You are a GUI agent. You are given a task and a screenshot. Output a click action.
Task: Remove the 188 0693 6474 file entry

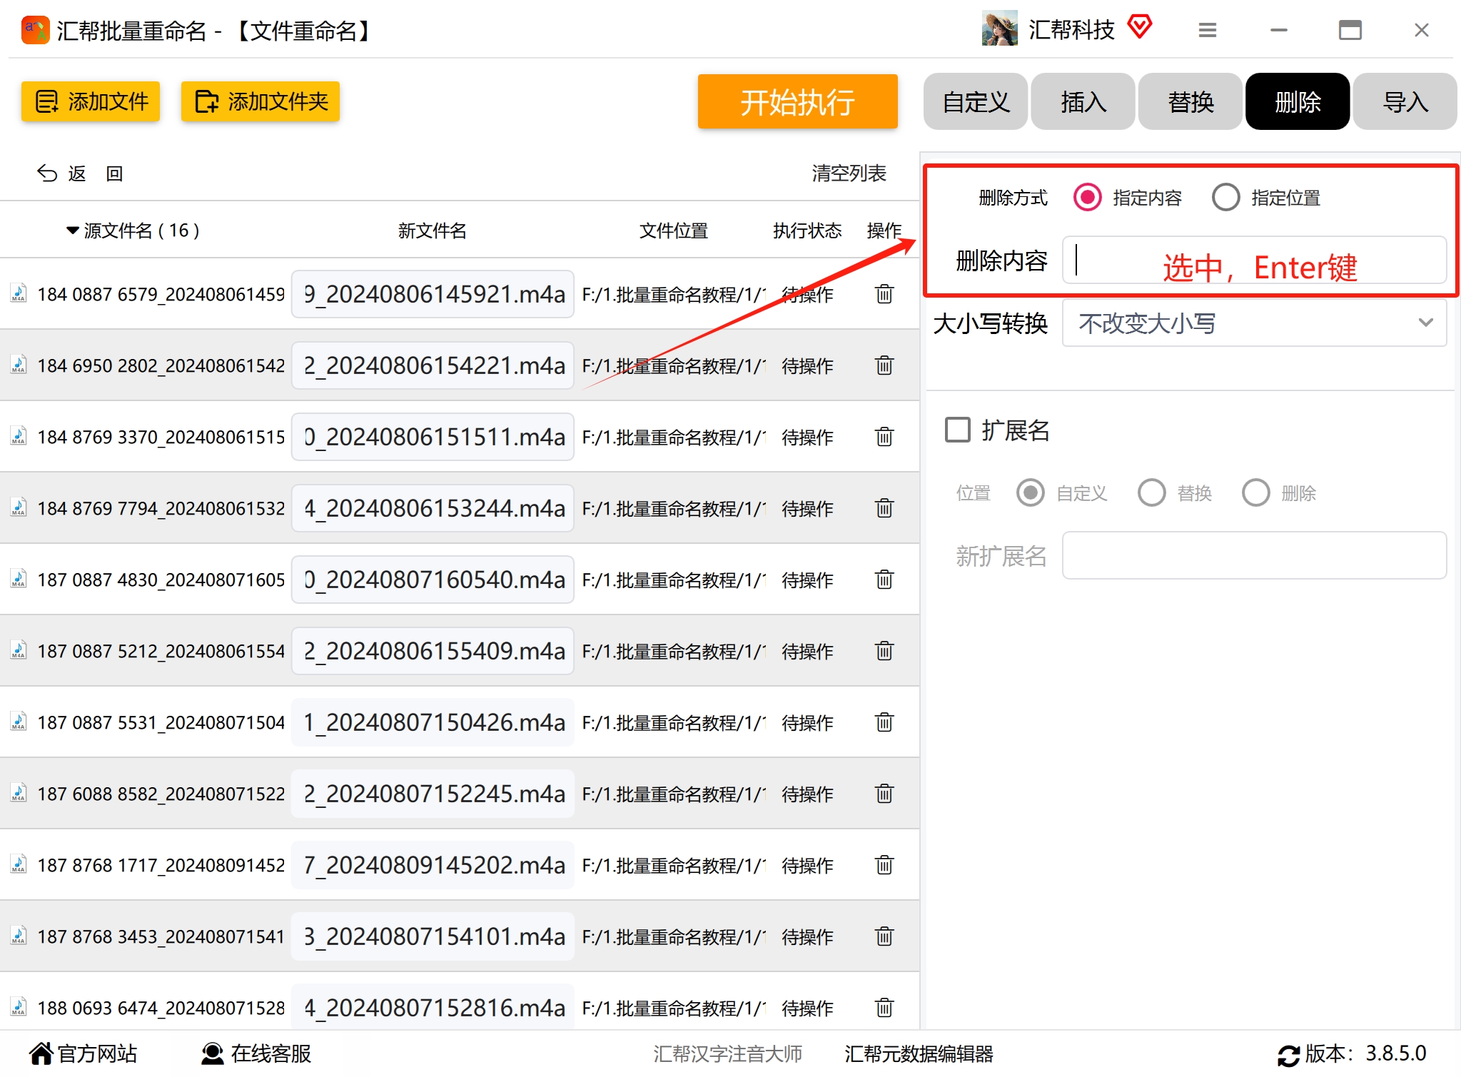pos(884,1008)
